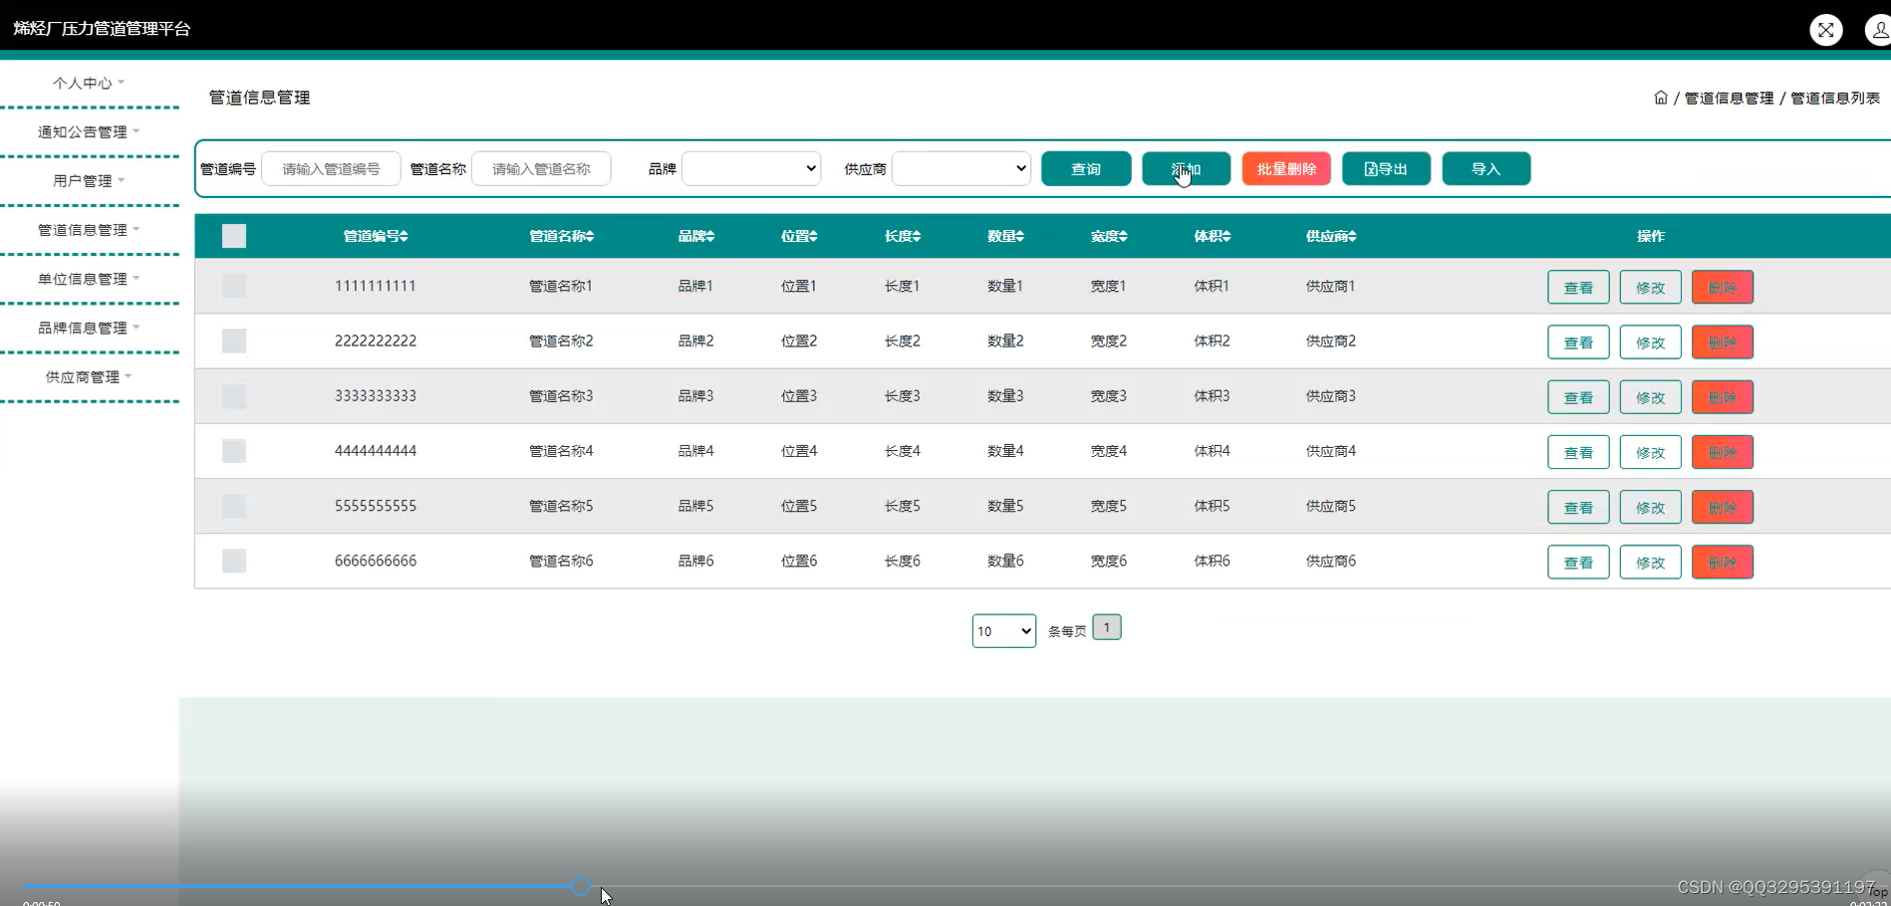Expand 品牌信息管理 sidebar menu
1891x906 pixels.
pyautogui.click(x=88, y=328)
